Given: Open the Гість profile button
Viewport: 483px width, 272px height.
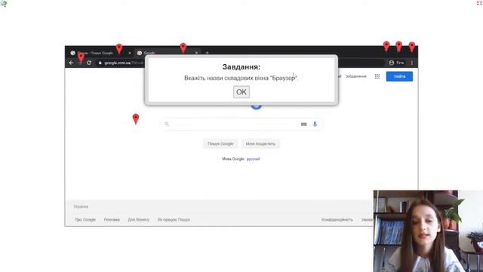Looking at the screenshot, I should pyautogui.click(x=396, y=63).
